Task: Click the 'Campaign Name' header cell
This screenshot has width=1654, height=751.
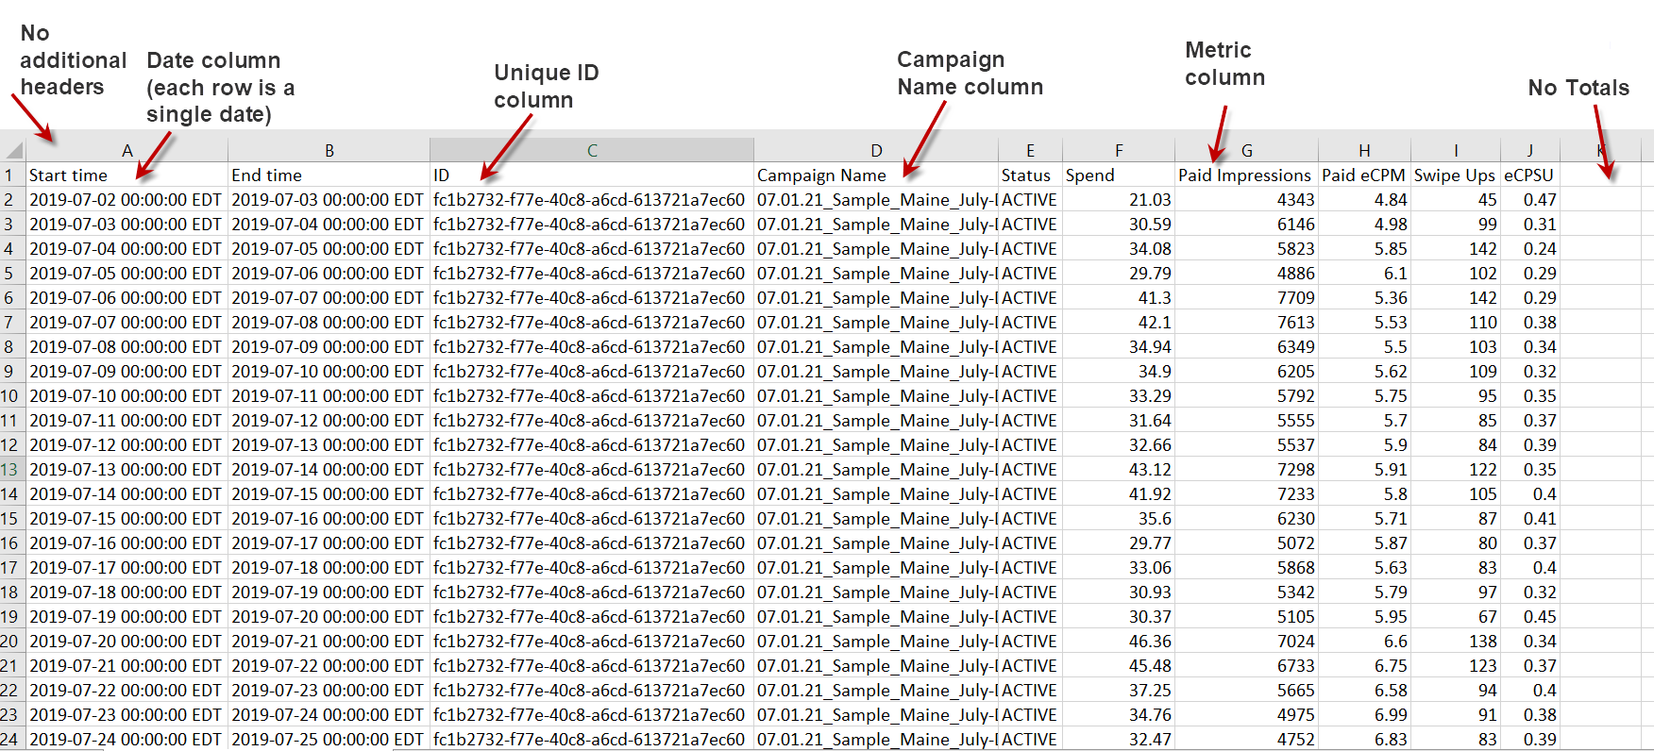Action: point(876,175)
